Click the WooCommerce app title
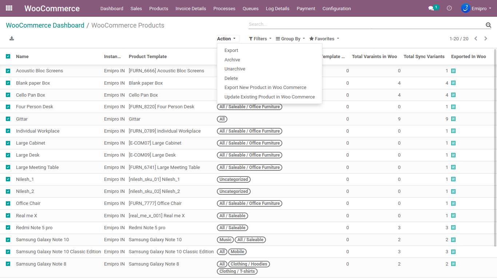 tap(52, 8)
